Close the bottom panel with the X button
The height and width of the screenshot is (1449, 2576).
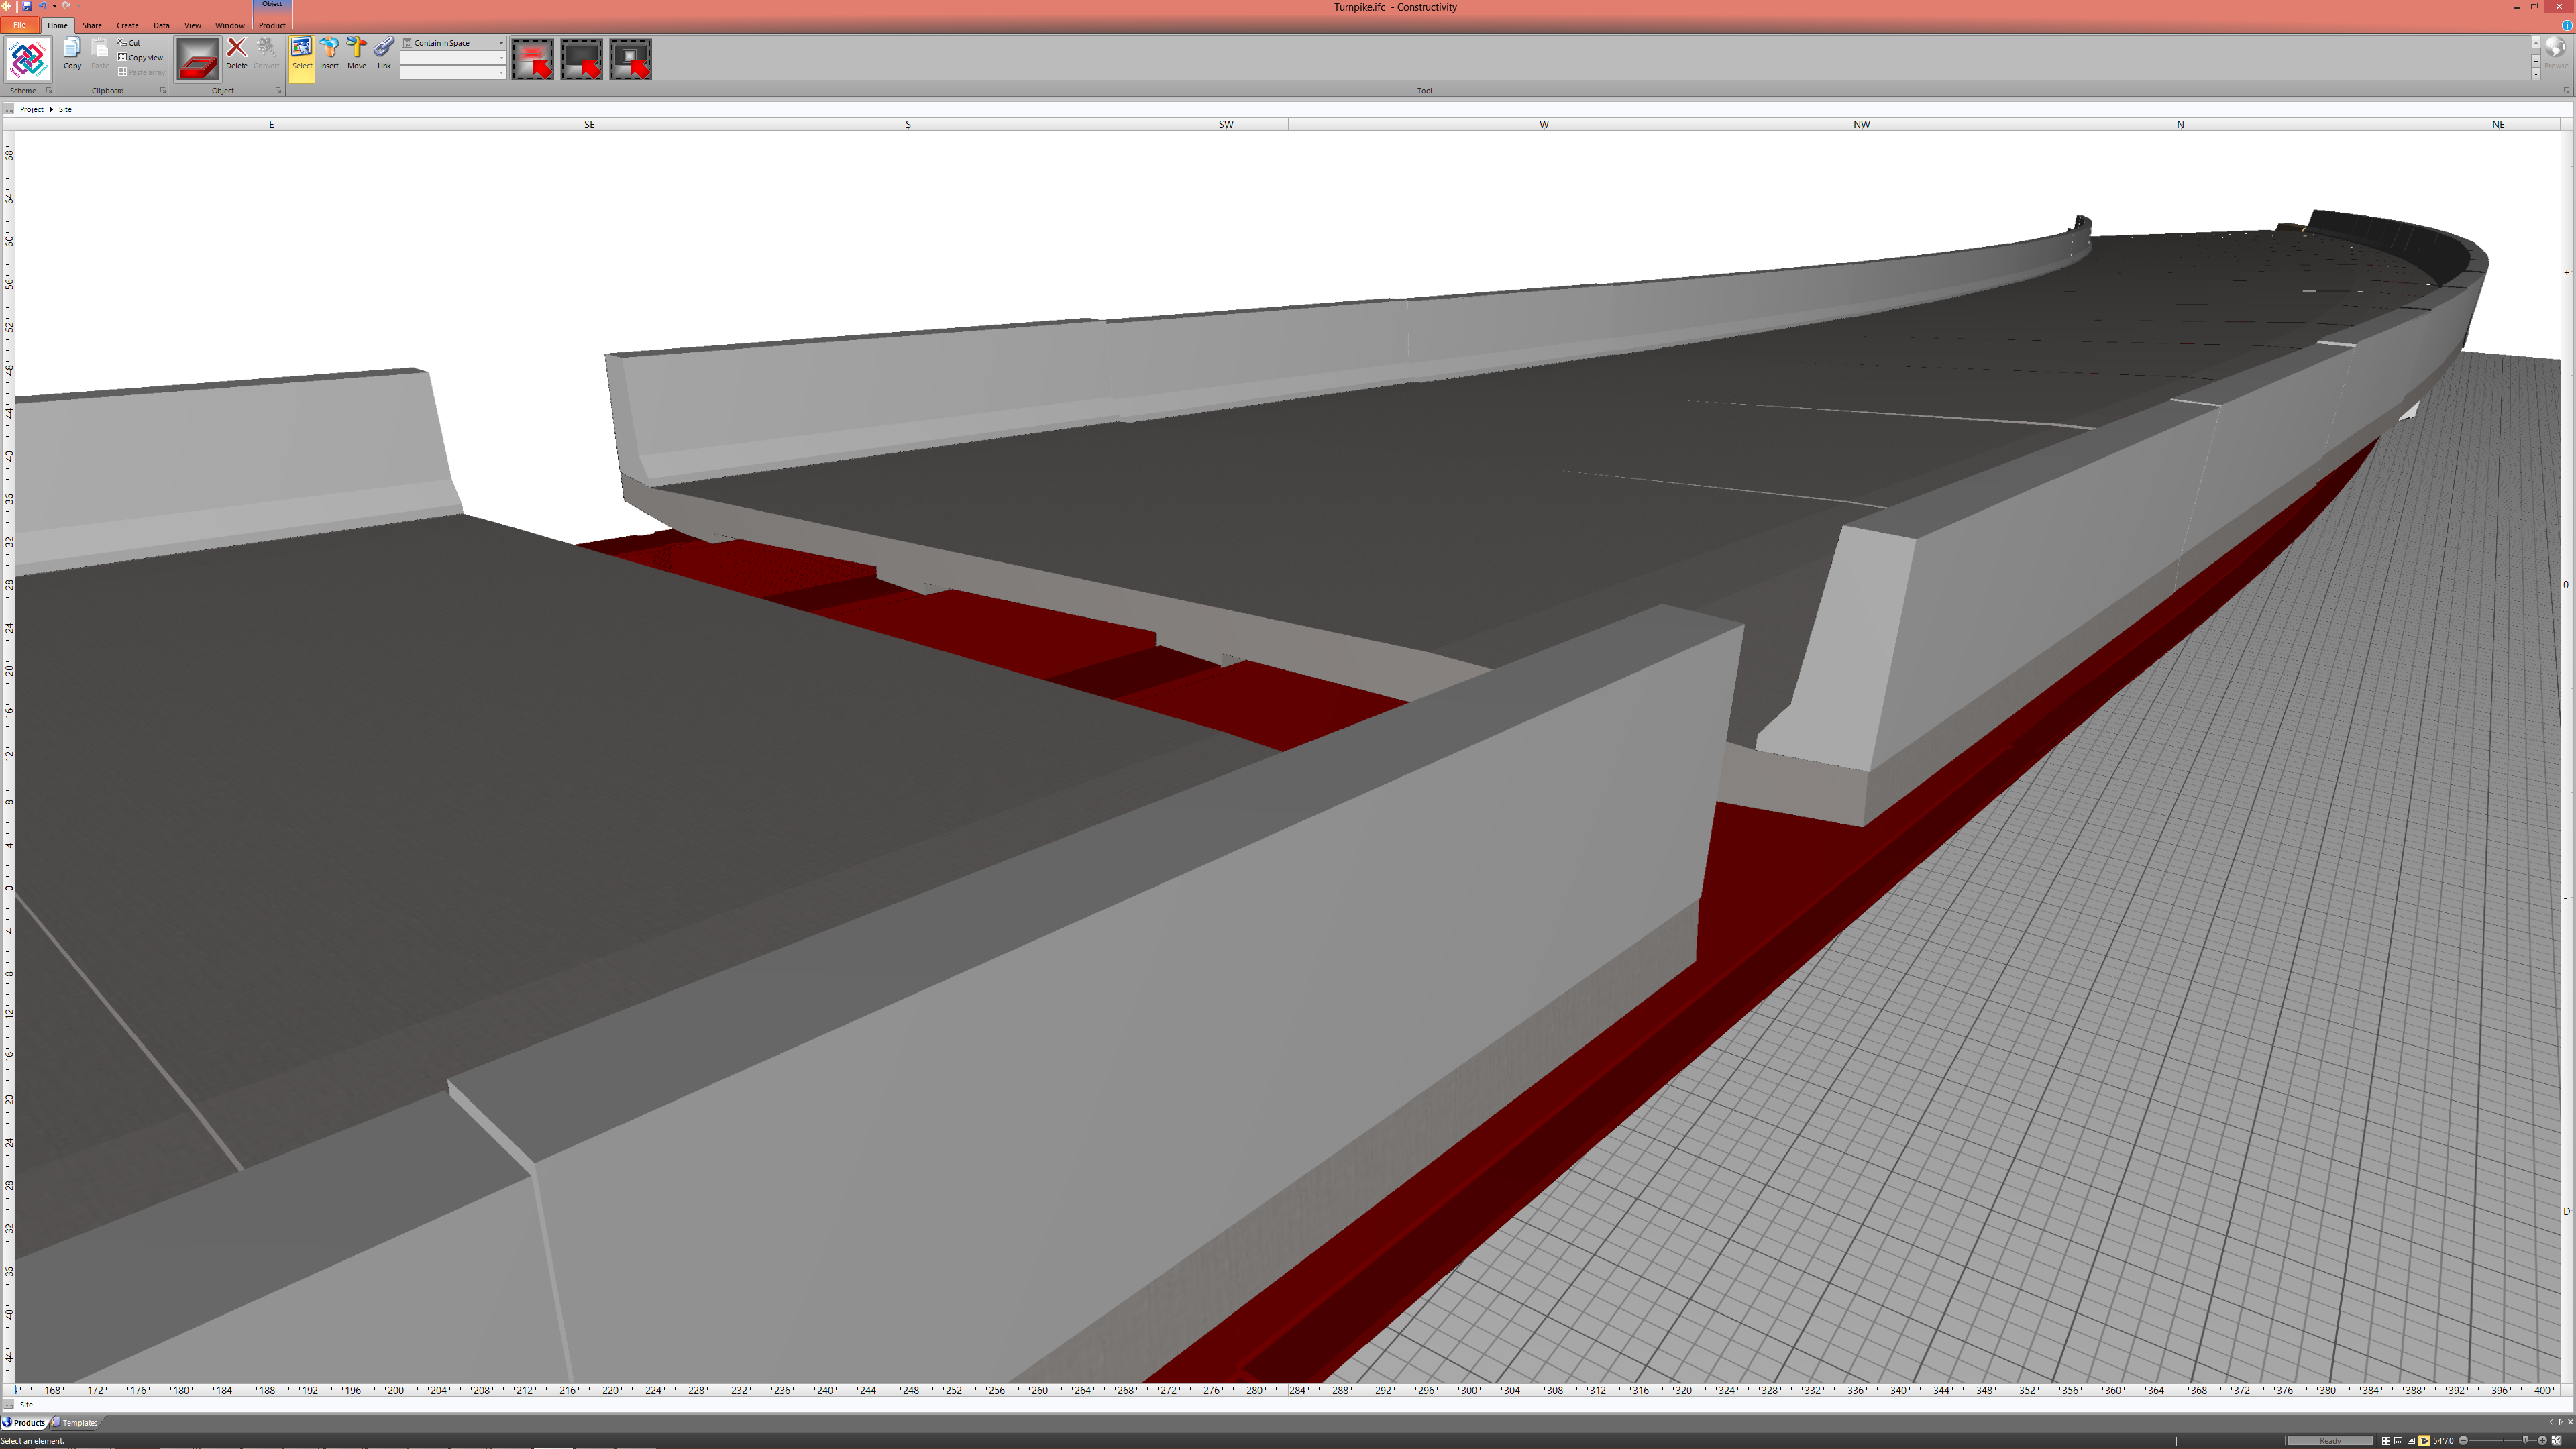pos(2570,1422)
